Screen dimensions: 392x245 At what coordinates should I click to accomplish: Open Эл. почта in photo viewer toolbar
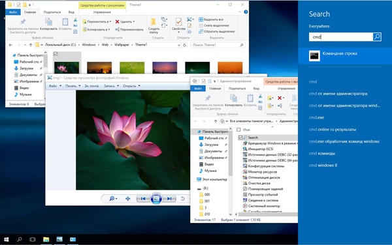[91, 86]
